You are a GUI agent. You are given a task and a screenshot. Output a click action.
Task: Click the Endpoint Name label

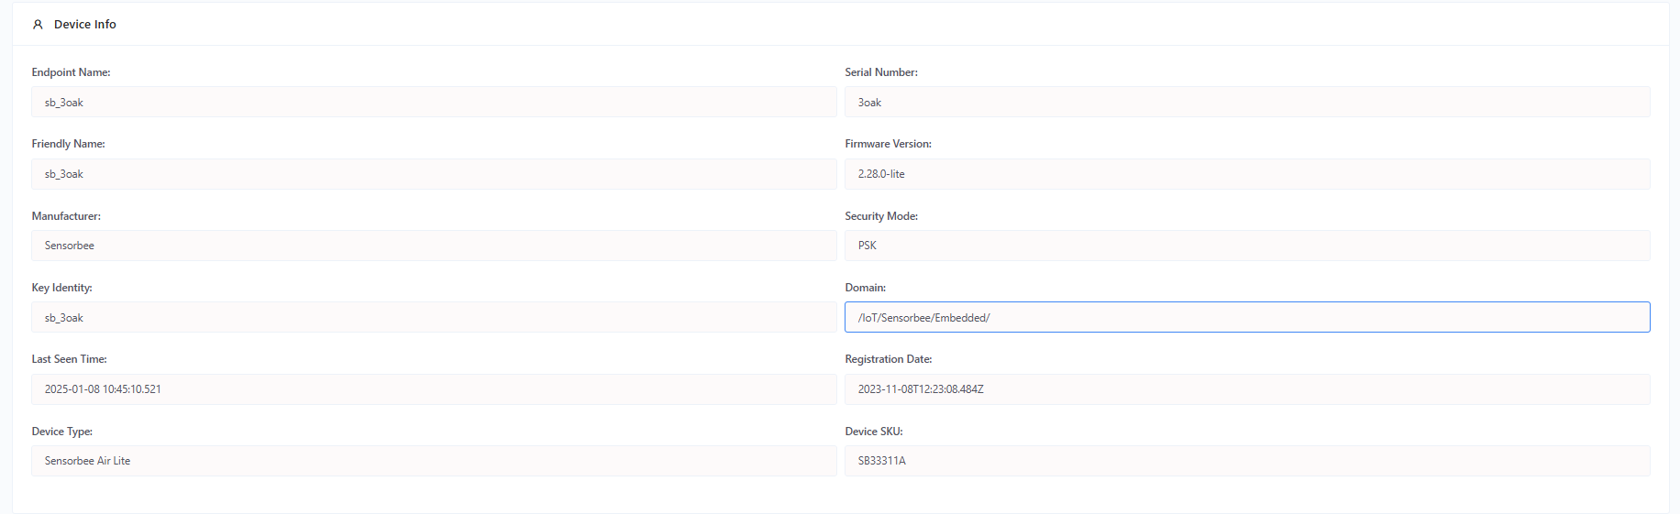pyautogui.click(x=72, y=72)
